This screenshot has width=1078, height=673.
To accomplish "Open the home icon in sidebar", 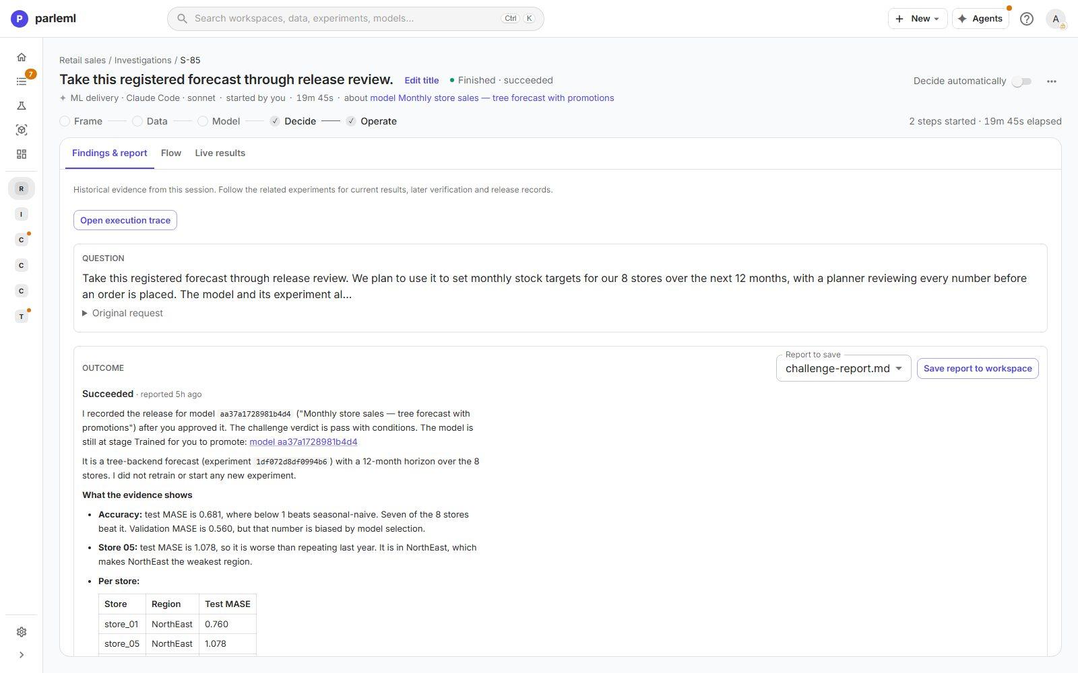I will 22,57.
